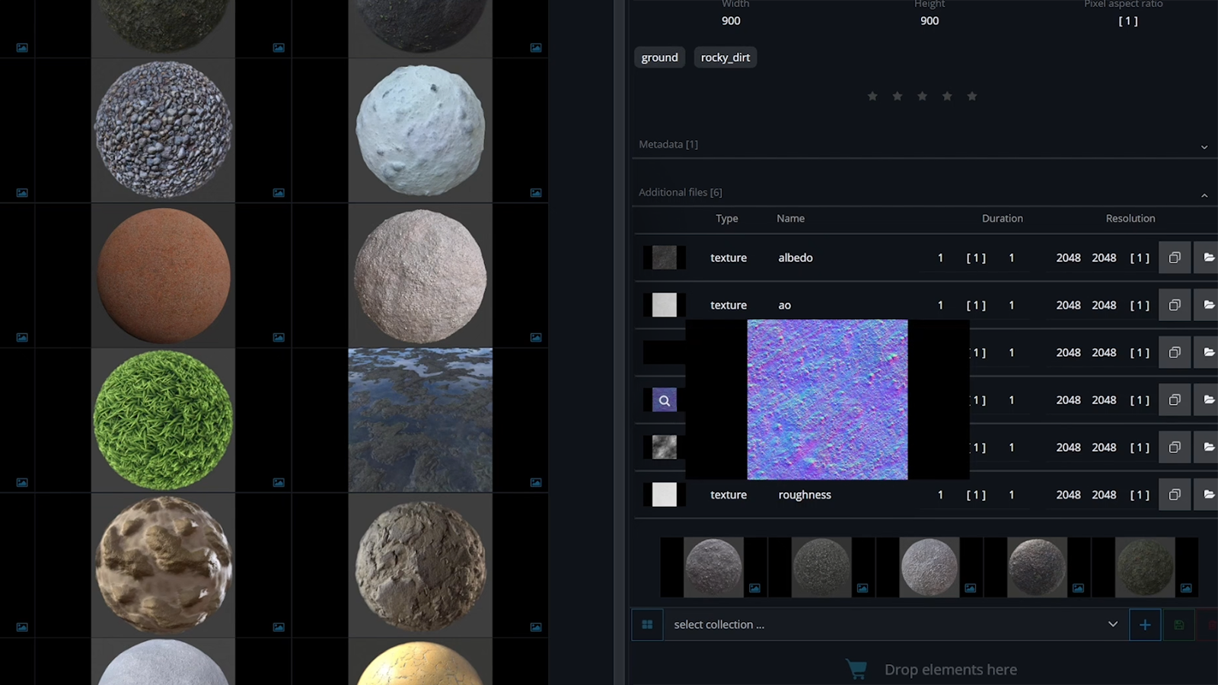Image resolution: width=1218 pixels, height=685 pixels.
Task: Select the ground tag
Action: (659, 57)
